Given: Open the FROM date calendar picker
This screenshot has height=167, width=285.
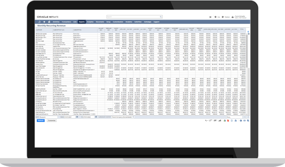Looking at the screenshot, I should [x=77, y=117].
